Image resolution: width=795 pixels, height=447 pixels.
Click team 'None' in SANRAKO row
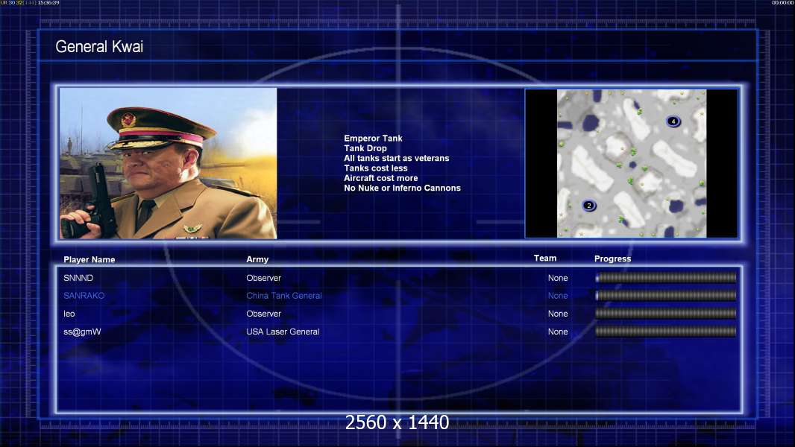click(558, 296)
